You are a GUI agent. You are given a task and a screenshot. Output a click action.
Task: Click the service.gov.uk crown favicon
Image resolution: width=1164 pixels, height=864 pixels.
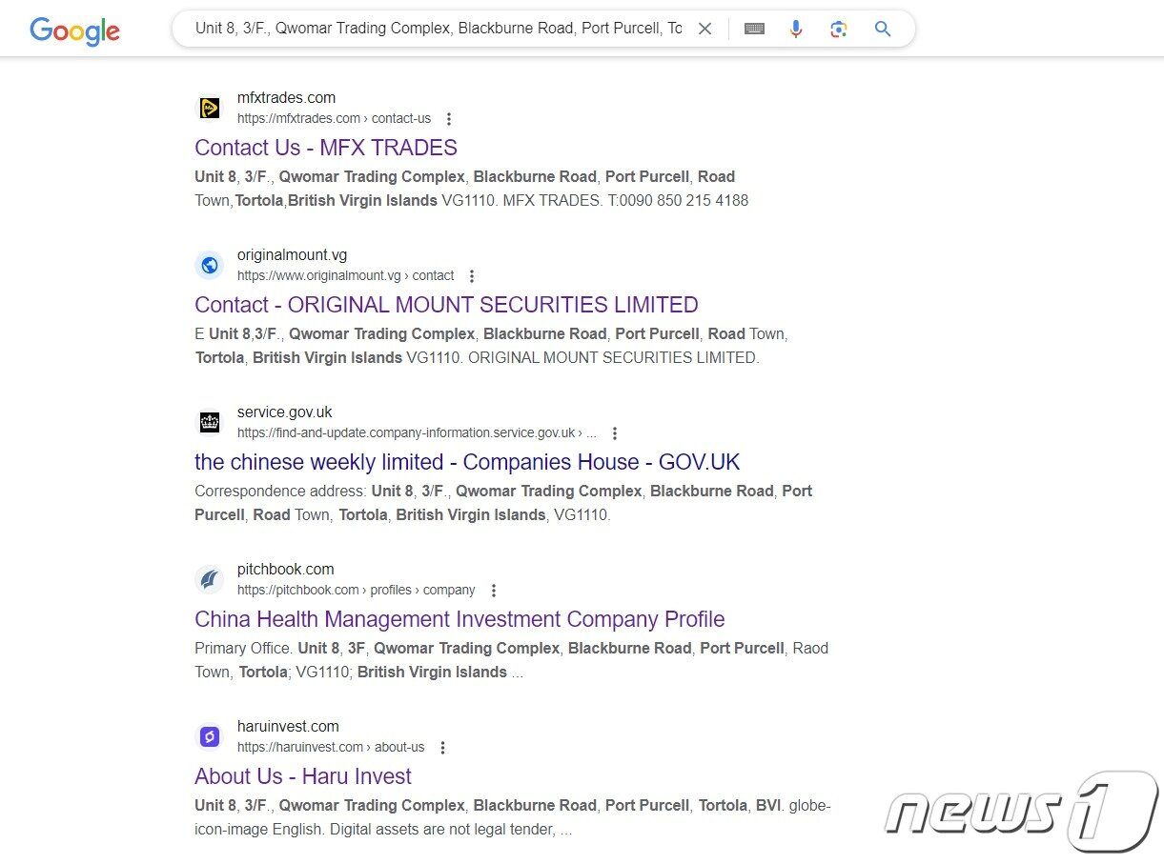pyautogui.click(x=210, y=422)
